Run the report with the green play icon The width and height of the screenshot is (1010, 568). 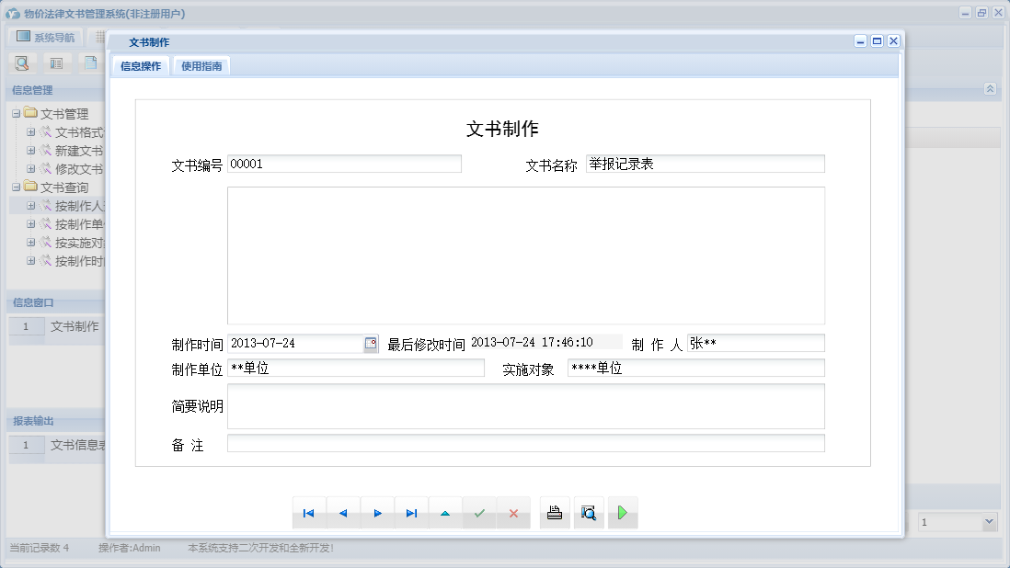pyautogui.click(x=623, y=513)
